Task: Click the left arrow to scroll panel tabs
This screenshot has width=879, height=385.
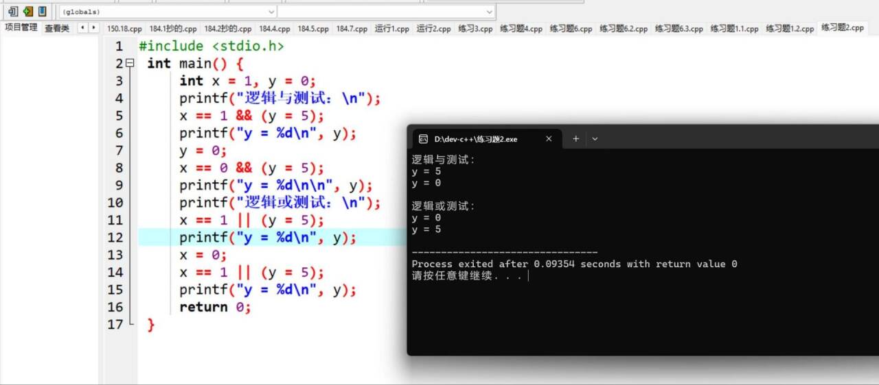Action: pyautogui.click(x=82, y=27)
